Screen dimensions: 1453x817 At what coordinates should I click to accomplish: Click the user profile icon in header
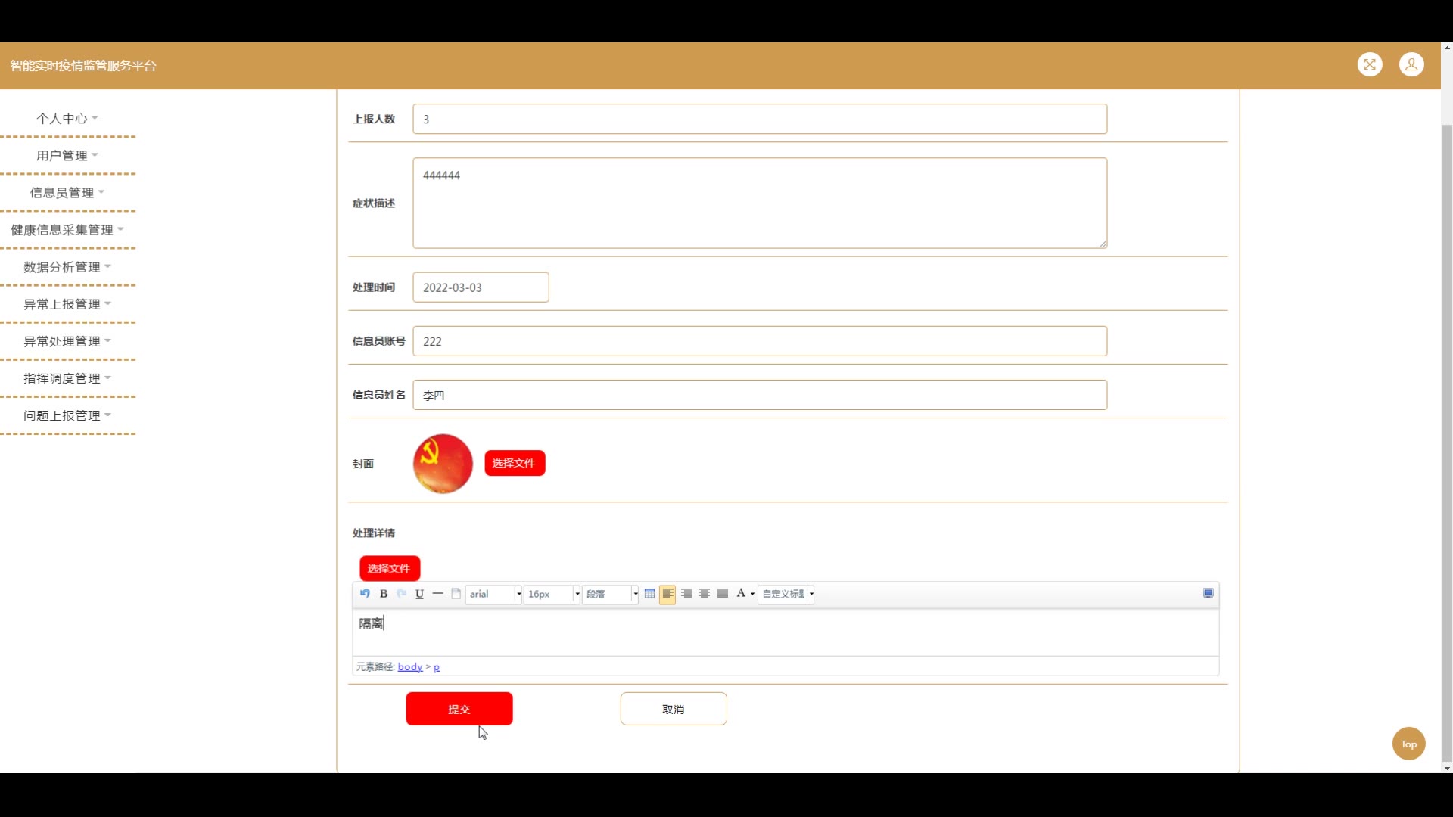[1411, 65]
